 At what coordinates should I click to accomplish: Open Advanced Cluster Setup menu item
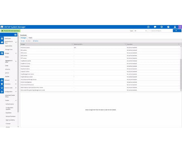[x=10, y=96]
